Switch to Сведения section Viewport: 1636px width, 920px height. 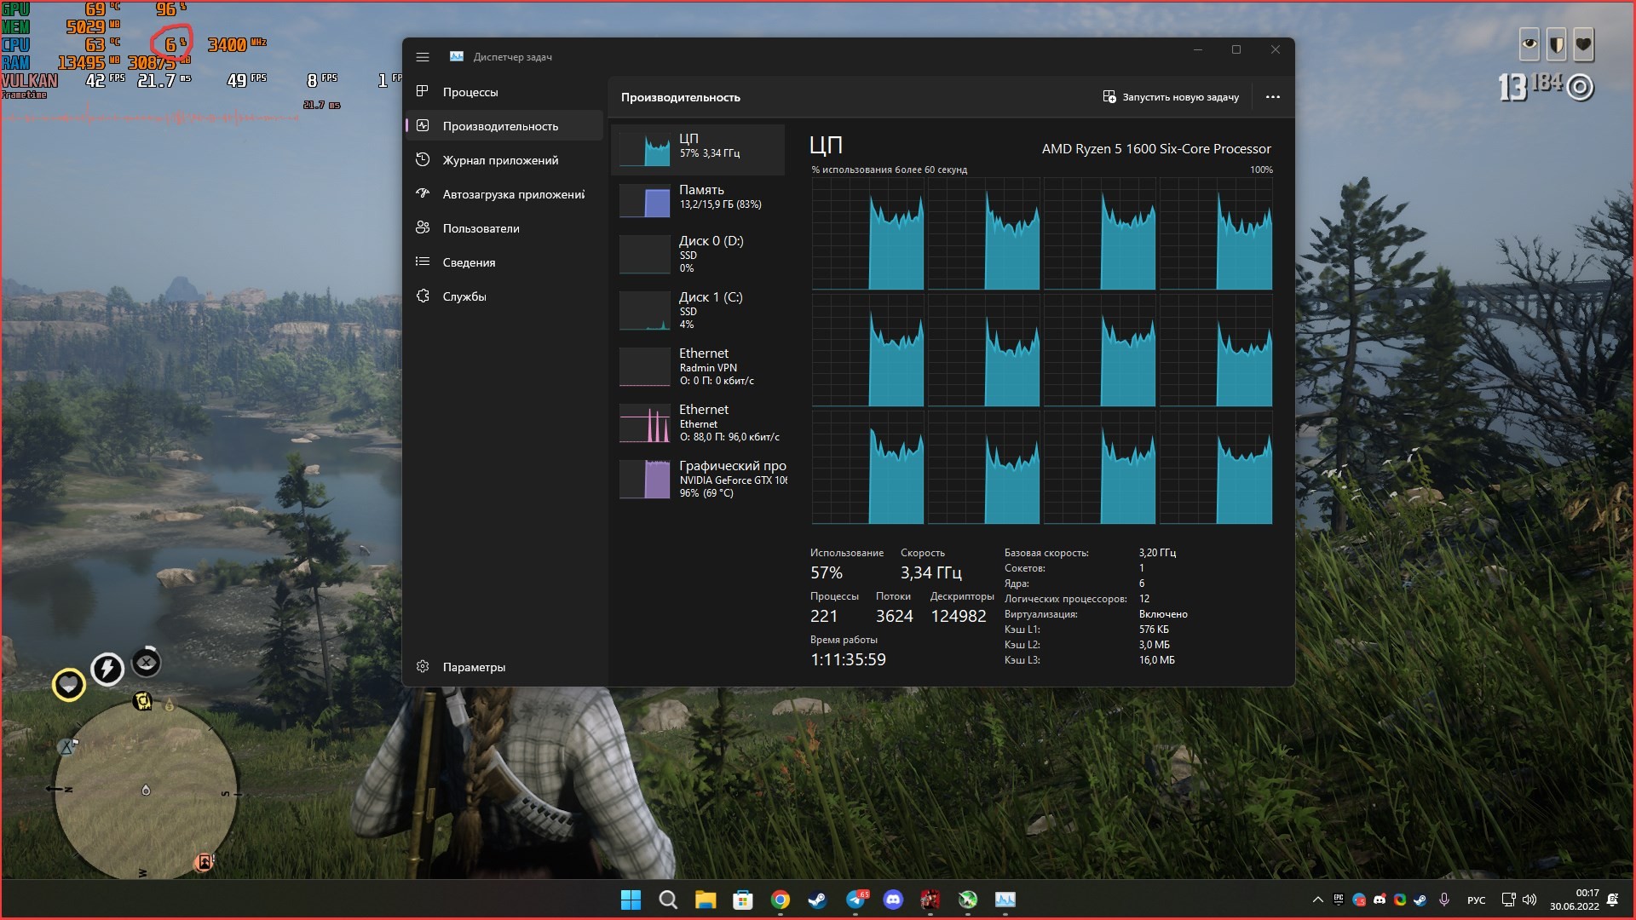(x=504, y=262)
